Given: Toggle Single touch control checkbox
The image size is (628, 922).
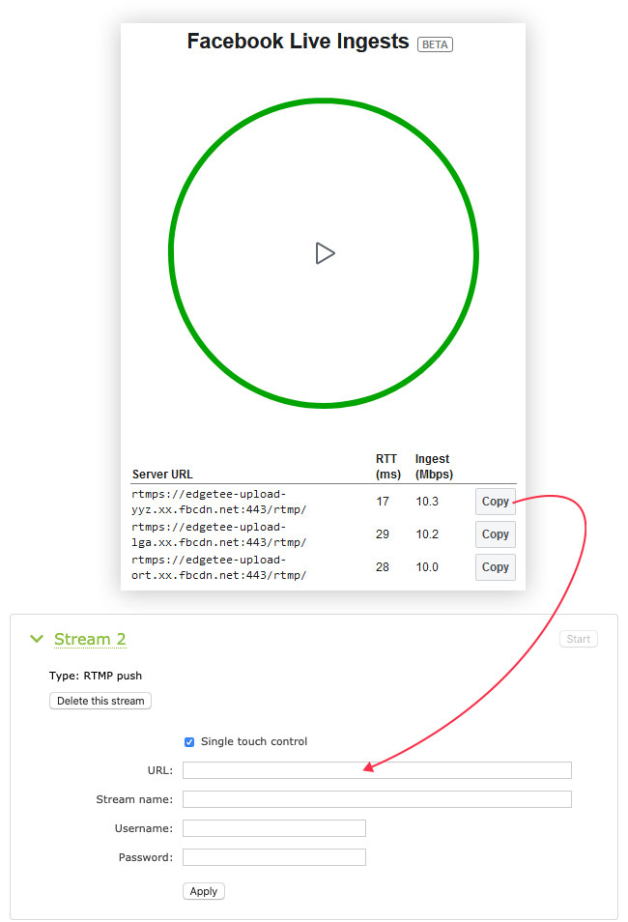Looking at the screenshot, I should tap(189, 742).
